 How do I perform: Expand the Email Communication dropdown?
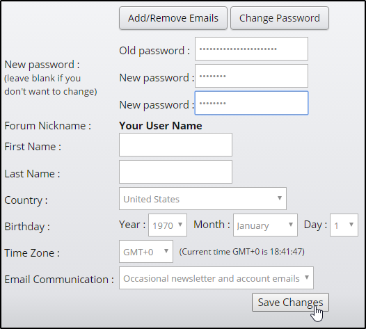click(x=216, y=278)
